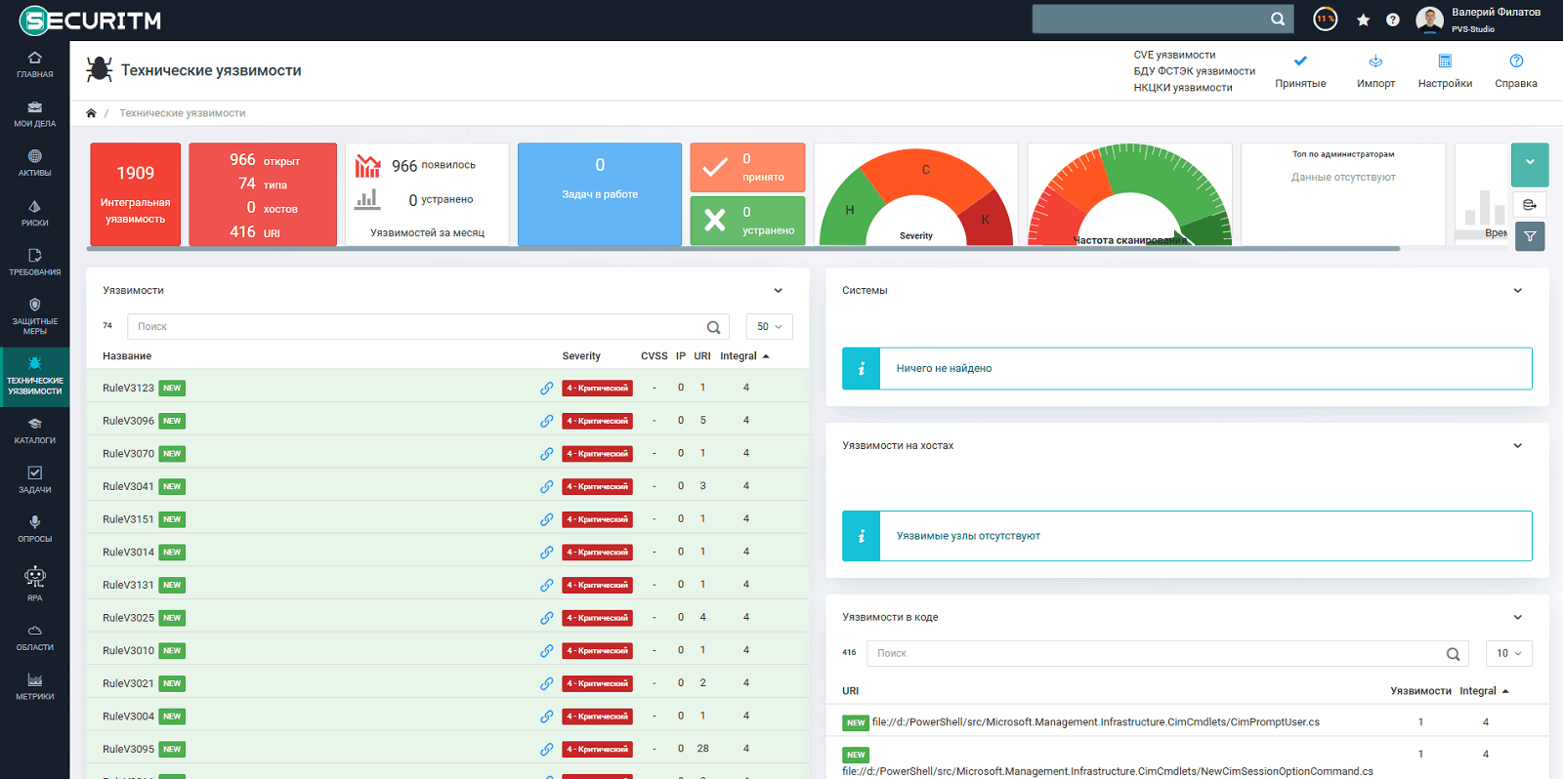Open the БДУ ФСТЭК уязвимости link
The height and width of the screenshot is (779, 1563).
tap(1194, 71)
